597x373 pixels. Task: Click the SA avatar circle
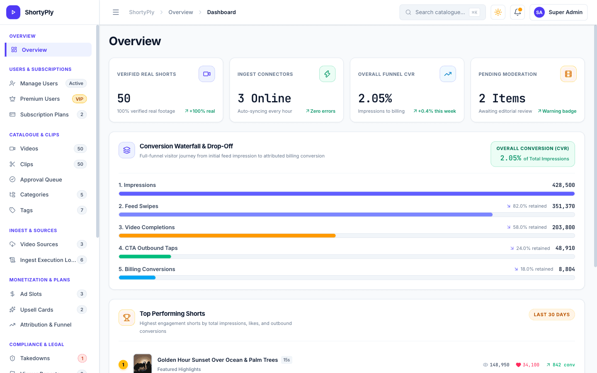pyautogui.click(x=539, y=12)
